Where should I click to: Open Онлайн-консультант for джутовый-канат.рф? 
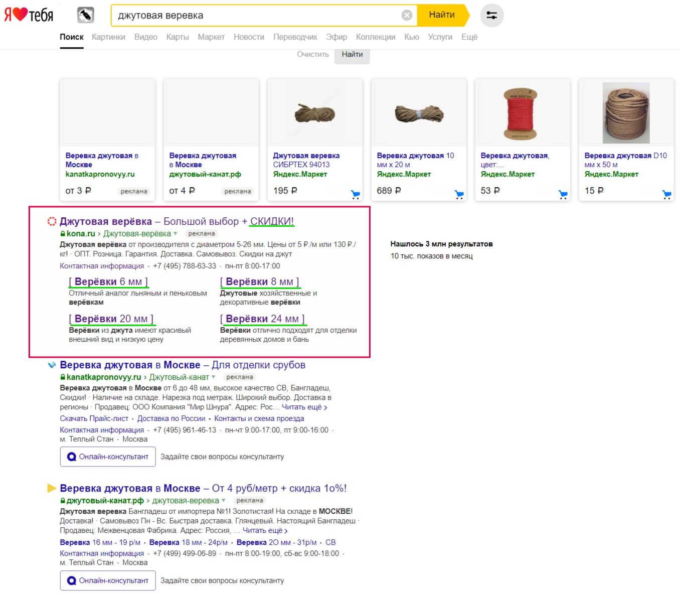click(x=108, y=580)
